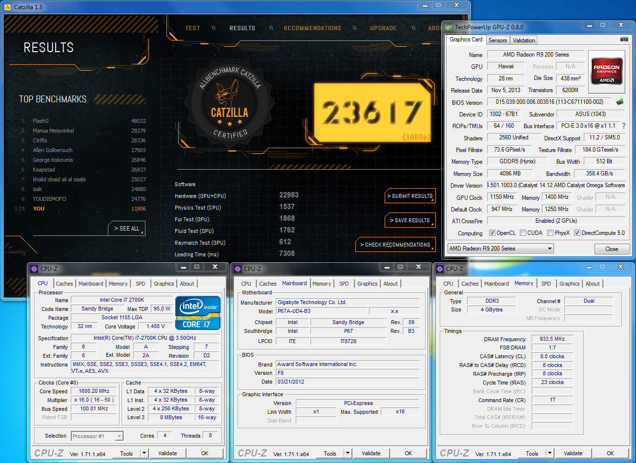Open the Mainboard tab in the Memory window

pyautogui.click(x=496, y=284)
